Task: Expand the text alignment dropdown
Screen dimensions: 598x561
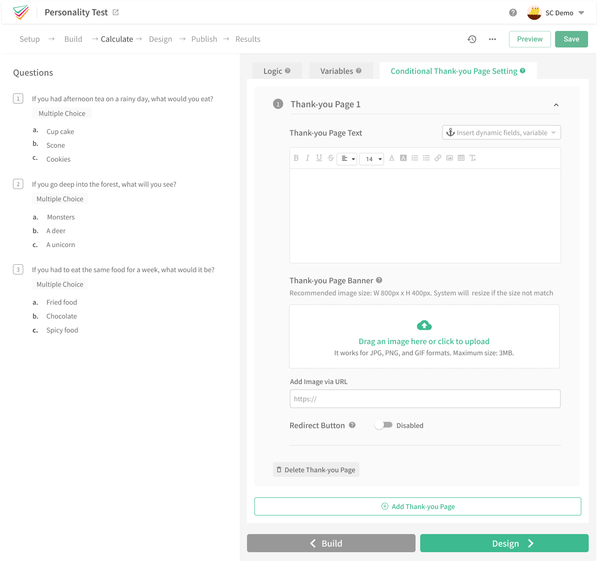Action: (347, 158)
